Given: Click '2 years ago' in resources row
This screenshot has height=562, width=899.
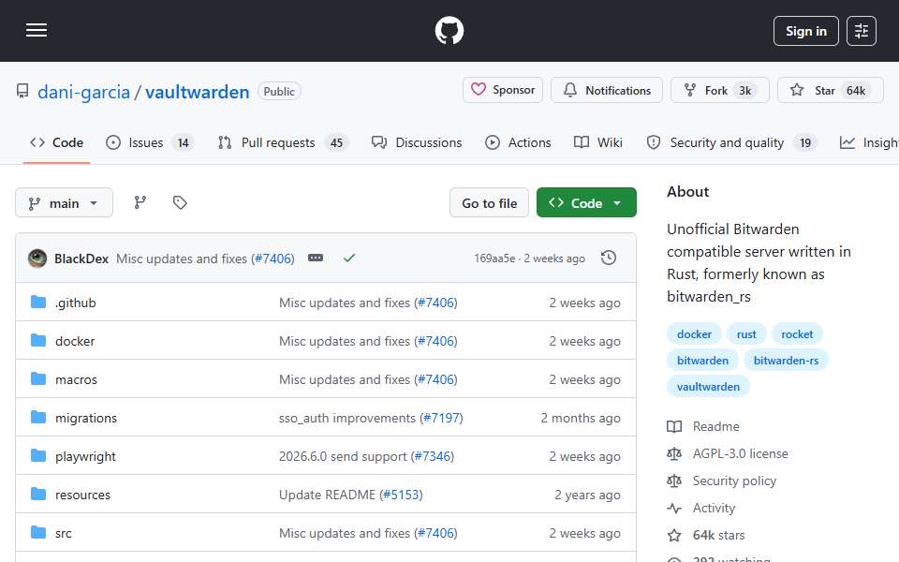Looking at the screenshot, I should point(587,495).
